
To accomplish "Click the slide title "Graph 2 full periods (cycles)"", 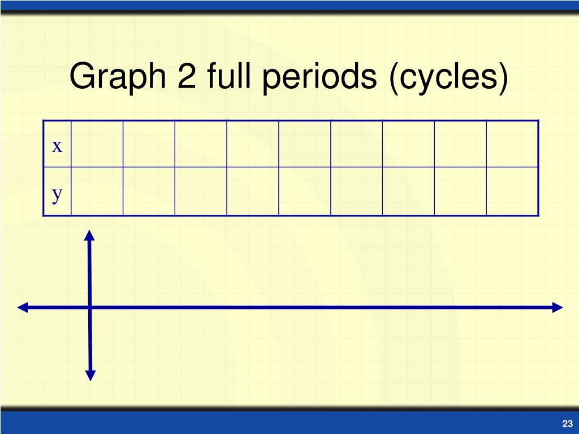I will click(289, 77).
